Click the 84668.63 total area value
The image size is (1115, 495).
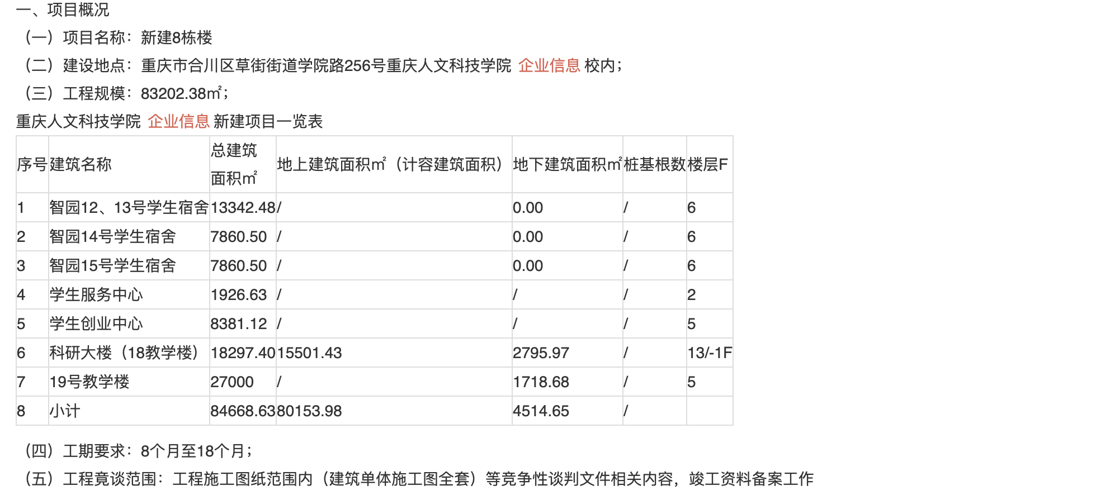point(243,411)
